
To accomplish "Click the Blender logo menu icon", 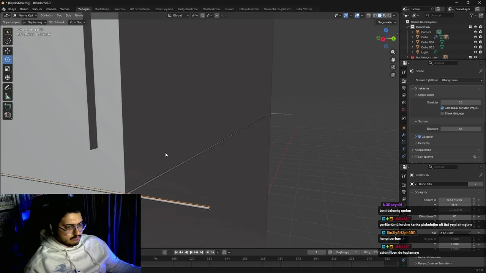I will [3, 9].
